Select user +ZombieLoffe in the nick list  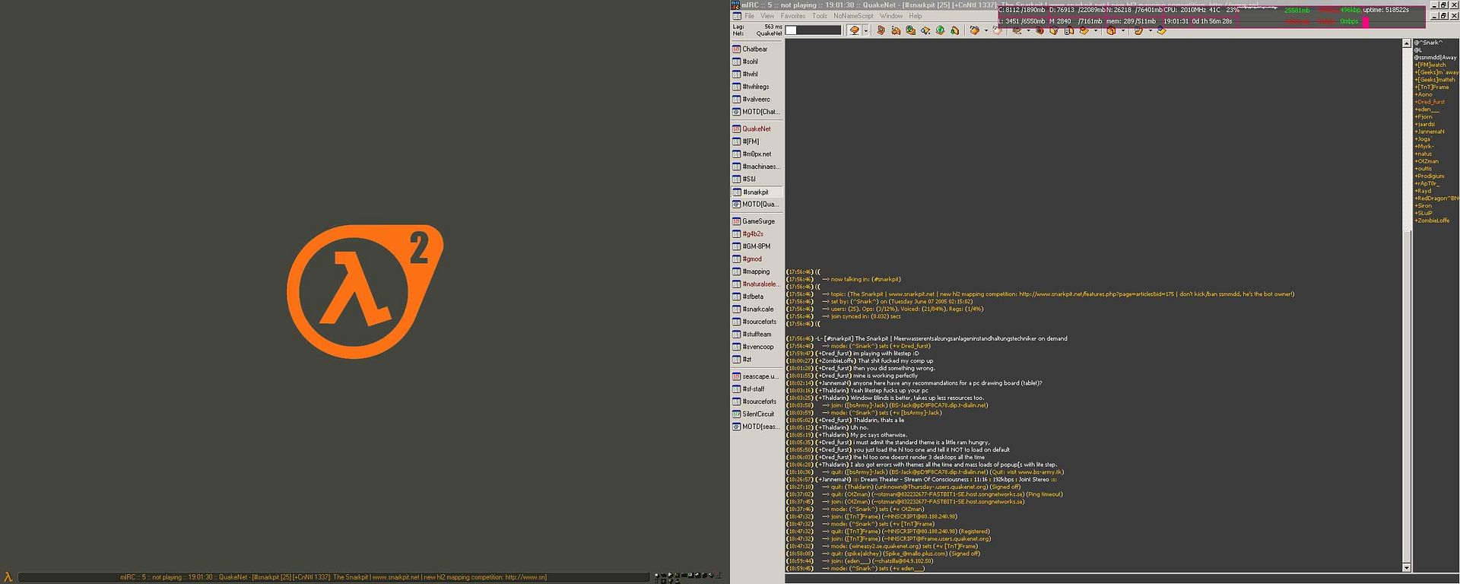[1432, 221]
